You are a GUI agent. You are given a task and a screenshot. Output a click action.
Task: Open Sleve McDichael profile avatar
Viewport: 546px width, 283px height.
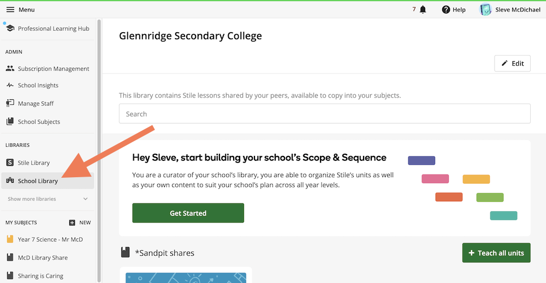coord(485,9)
